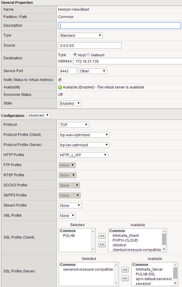Select InfoKarta_Server in available server profiles
Screen dimensions: 182x287
[x=149, y=269]
